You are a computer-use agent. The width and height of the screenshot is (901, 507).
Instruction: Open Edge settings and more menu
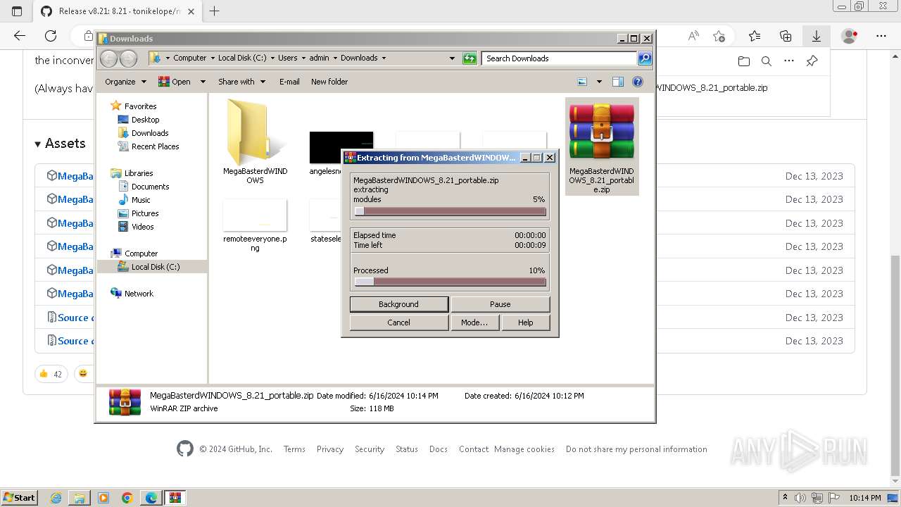881,36
